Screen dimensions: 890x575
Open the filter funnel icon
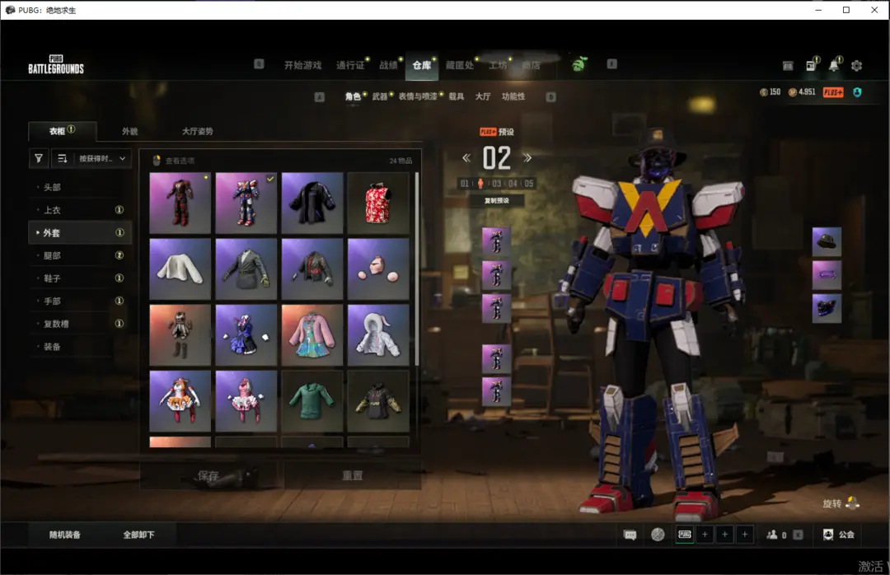39,158
